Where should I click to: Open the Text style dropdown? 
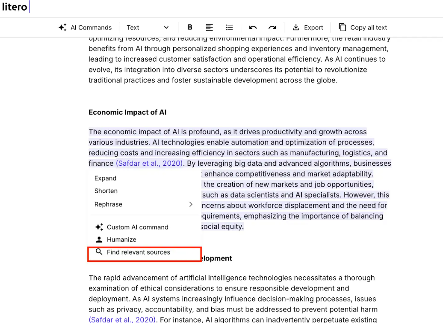[148, 27]
